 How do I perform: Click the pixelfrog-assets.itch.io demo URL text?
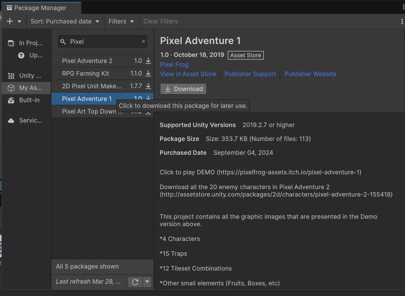[x=289, y=172]
